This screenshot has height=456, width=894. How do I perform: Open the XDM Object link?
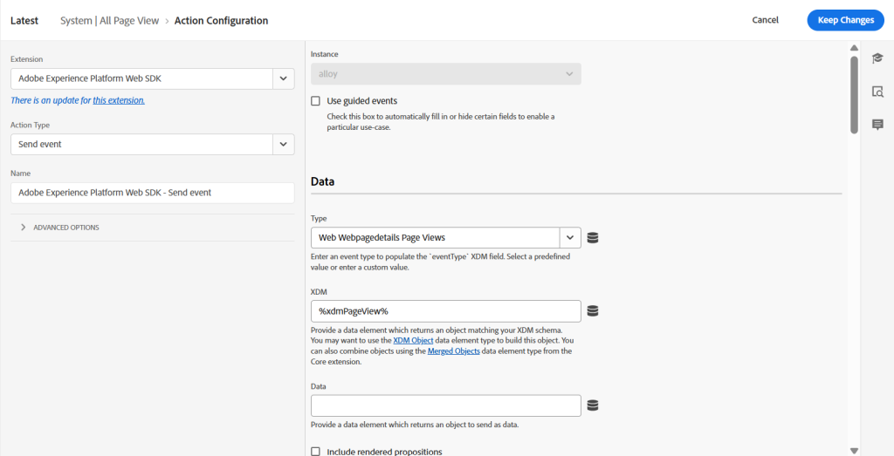point(413,340)
